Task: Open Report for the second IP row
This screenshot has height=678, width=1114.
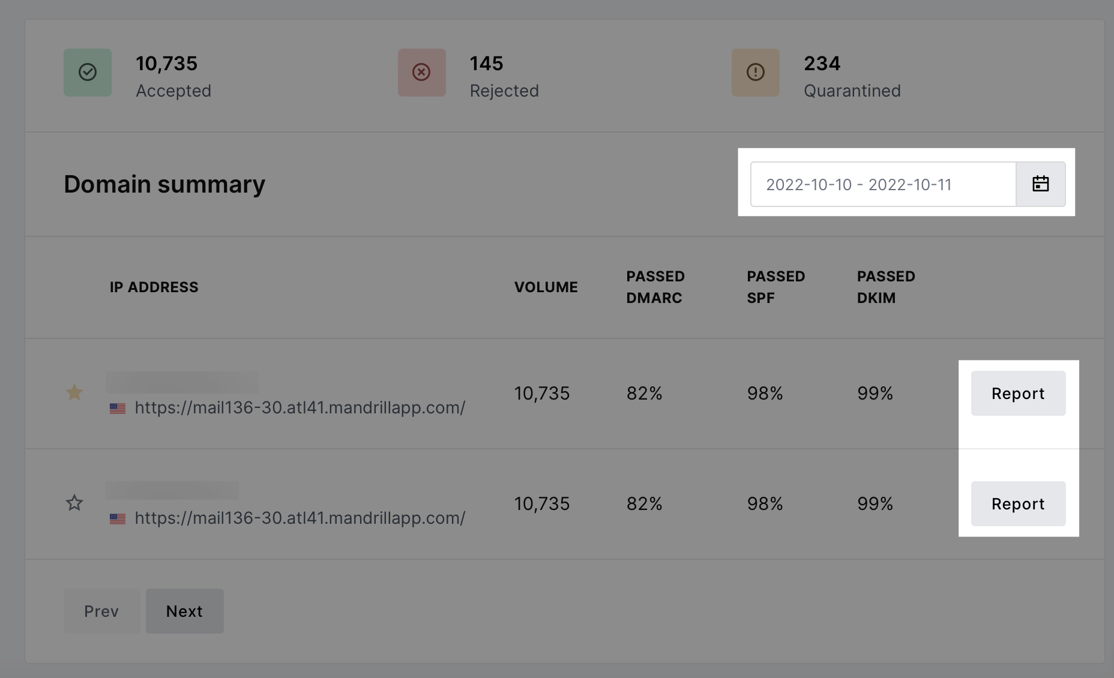Action: click(1018, 503)
